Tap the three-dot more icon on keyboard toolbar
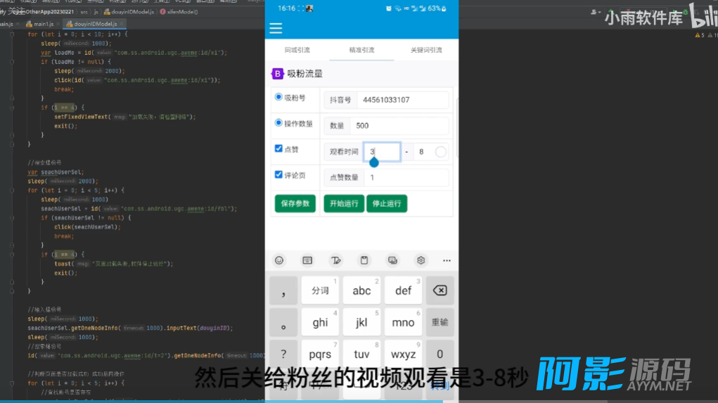Image resolution: width=718 pixels, height=403 pixels. (447, 260)
